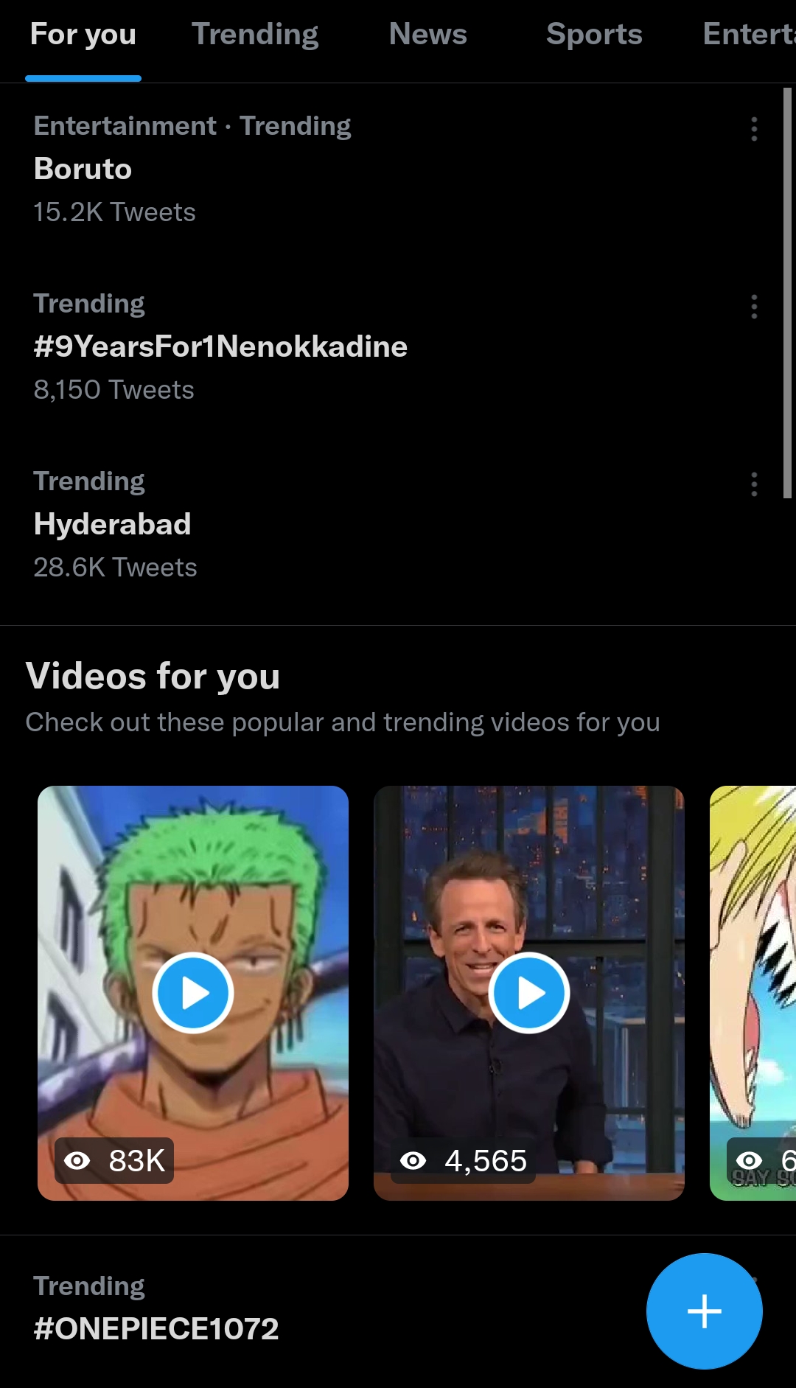Switch to the Trending tab
796x1388 pixels.
255,34
